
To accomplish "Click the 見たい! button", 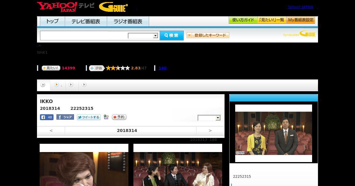I will click(51, 68).
